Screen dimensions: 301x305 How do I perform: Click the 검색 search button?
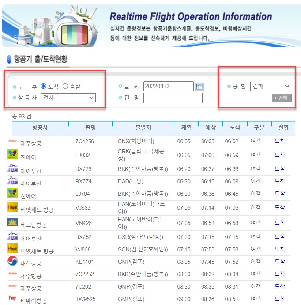tap(282, 98)
